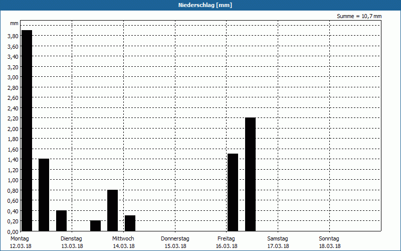Click the y-axis value '2,40'
401x251 pixels.
coord(13,108)
